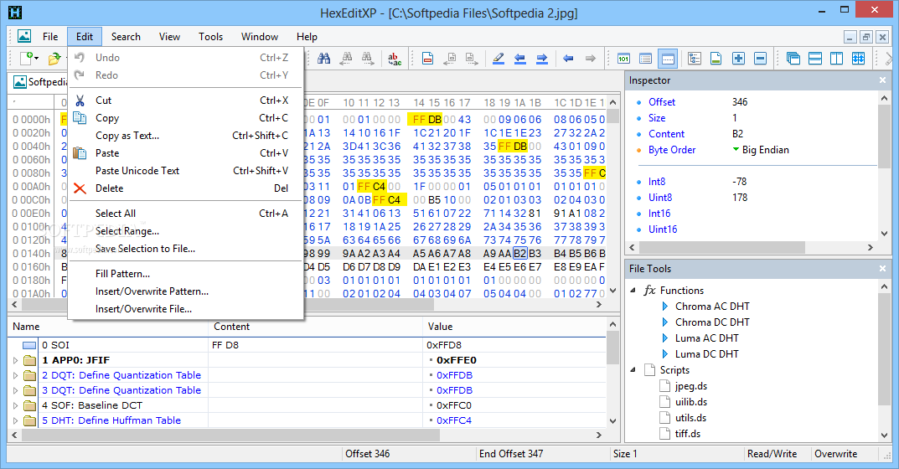Click the Overwrite mode in status bar
The height and width of the screenshot is (469, 899).
835,454
